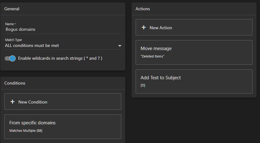This screenshot has width=260, height=143.
Task: Open the Move message action card
Action: pos(194,52)
